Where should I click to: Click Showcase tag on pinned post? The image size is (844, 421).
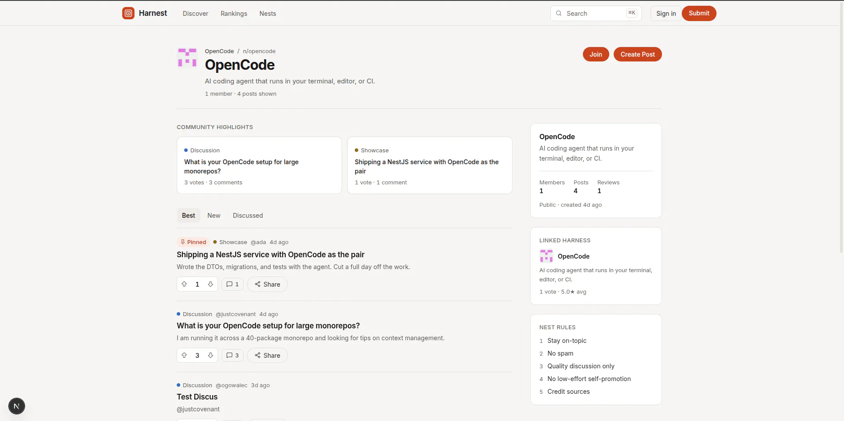pos(230,242)
